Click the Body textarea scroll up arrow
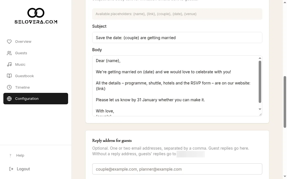This screenshot has width=287, height=179. pyautogui.click(x=260, y=58)
